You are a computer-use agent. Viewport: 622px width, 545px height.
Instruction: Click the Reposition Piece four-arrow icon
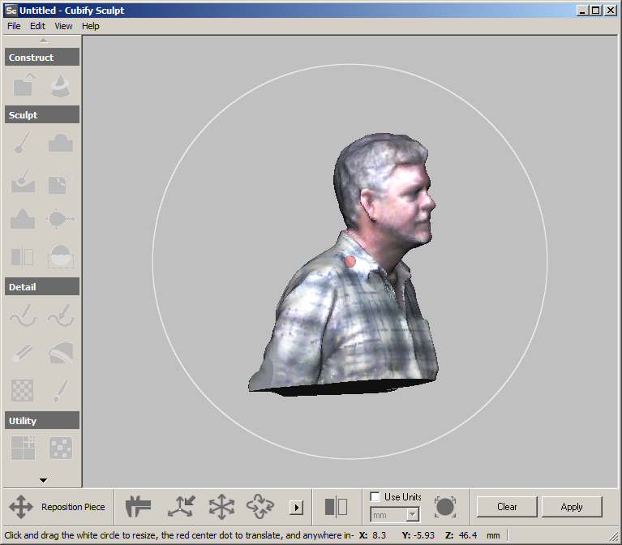coord(21,507)
